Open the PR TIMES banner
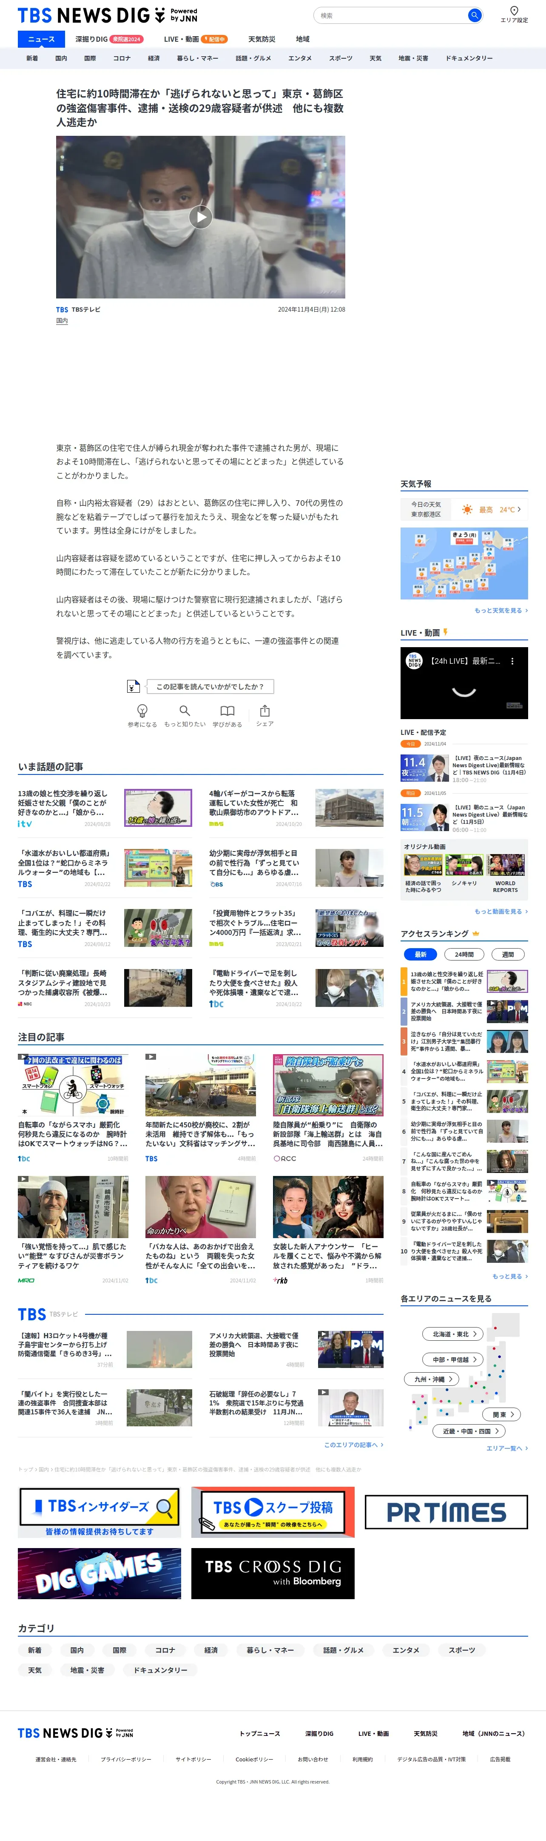Screen dimensions: 546x1841 pyautogui.click(x=446, y=1511)
